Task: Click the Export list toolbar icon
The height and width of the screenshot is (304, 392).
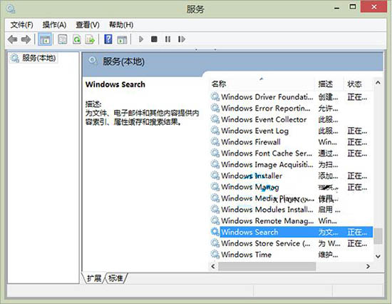Action: coord(90,39)
